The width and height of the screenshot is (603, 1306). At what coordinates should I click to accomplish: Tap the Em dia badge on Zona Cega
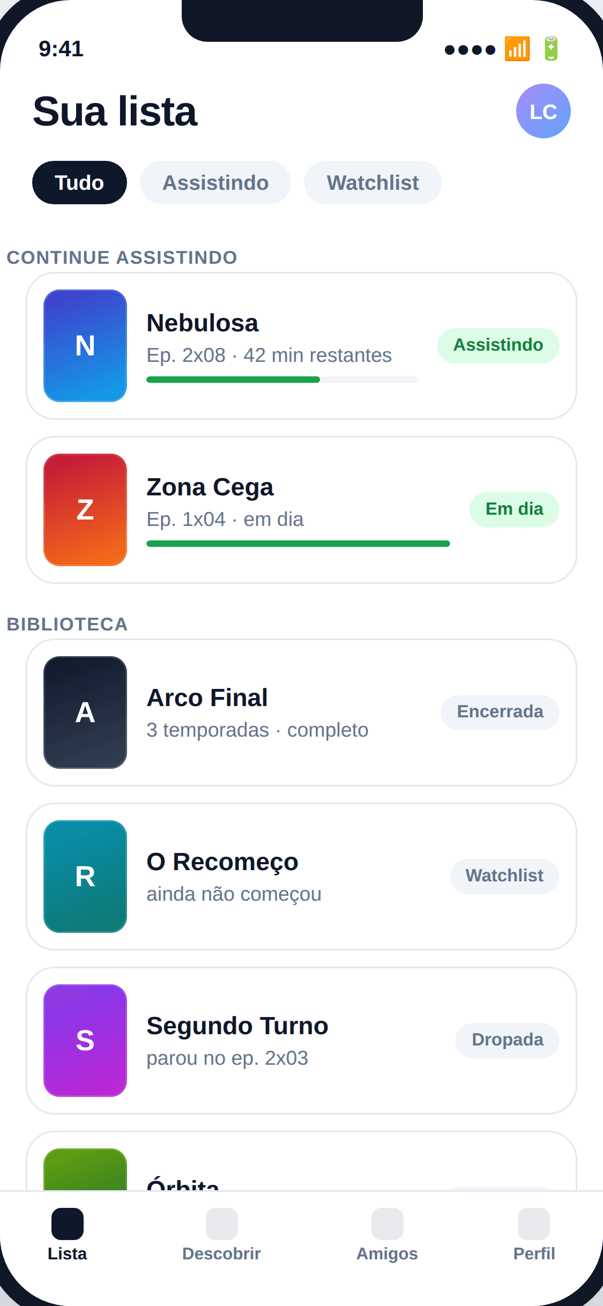pyautogui.click(x=515, y=509)
